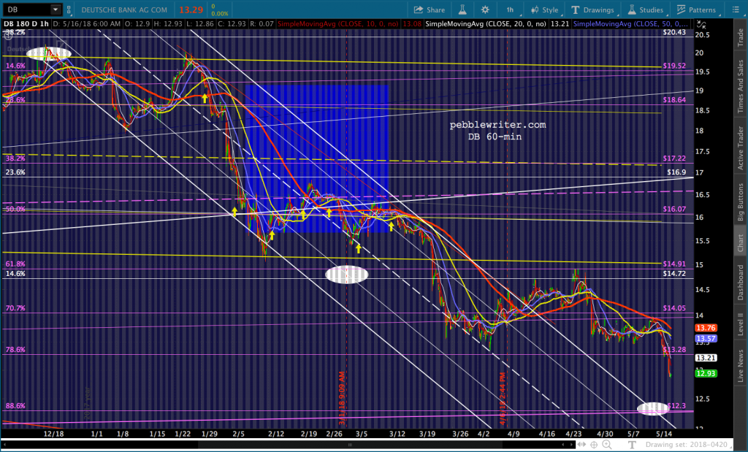Image resolution: width=748 pixels, height=452 pixels.
Task: Open the Patterns menu
Action: point(695,9)
